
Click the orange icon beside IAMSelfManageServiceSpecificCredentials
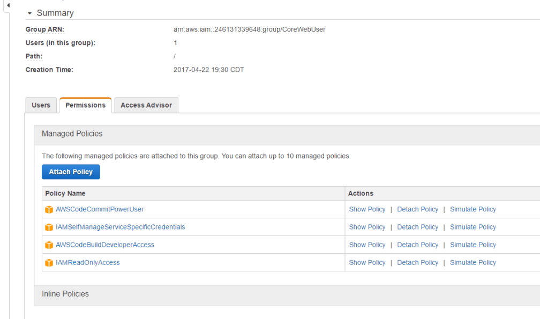tap(49, 227)
